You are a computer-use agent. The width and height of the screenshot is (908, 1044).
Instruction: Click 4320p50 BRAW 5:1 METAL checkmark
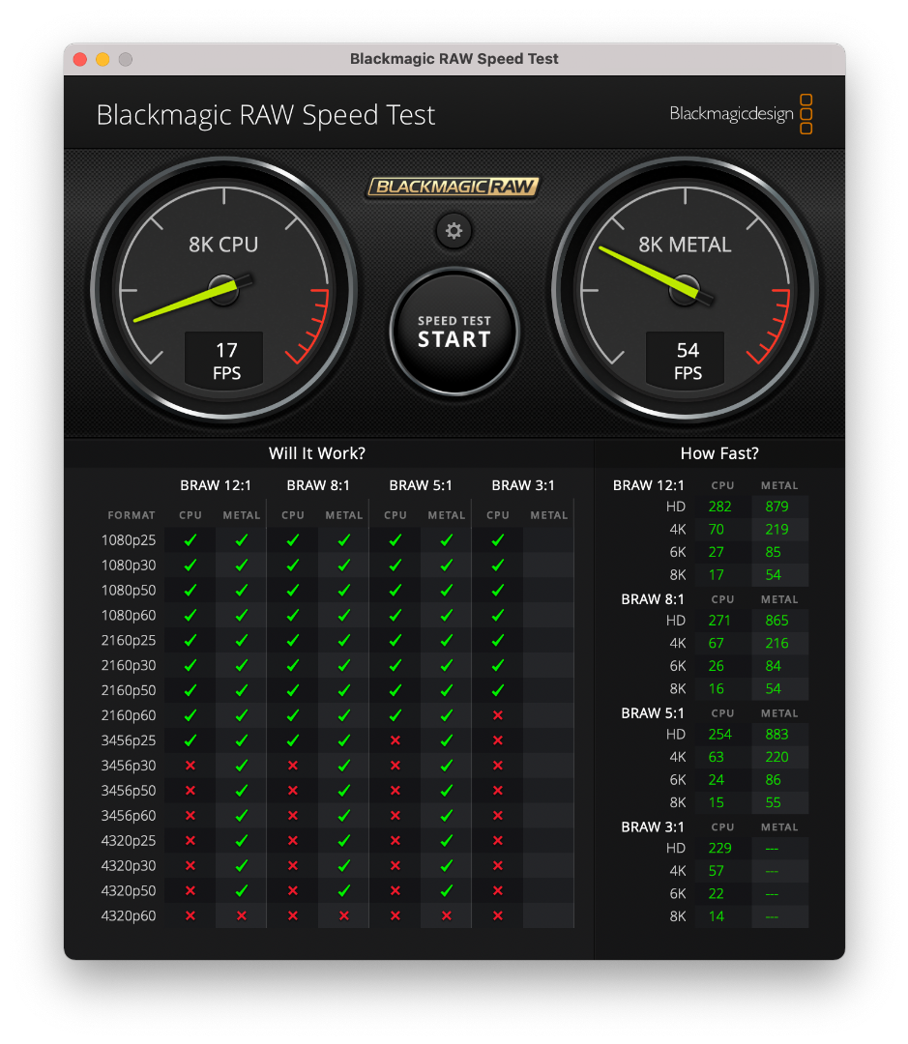tap(447, 891)
